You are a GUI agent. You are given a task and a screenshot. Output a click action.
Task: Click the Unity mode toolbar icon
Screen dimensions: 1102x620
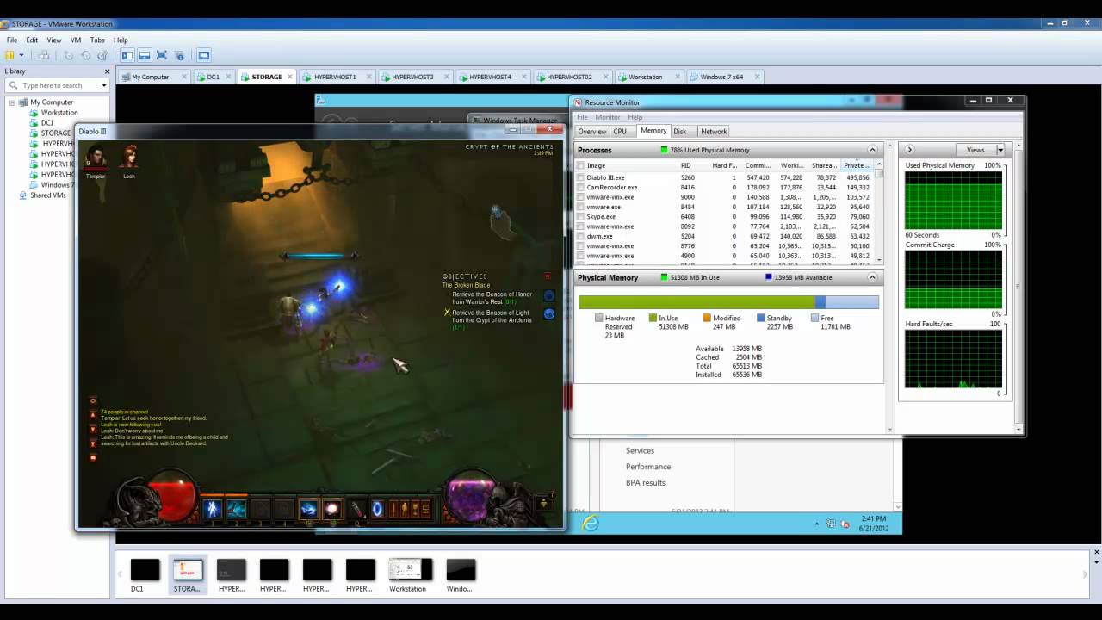179,55
